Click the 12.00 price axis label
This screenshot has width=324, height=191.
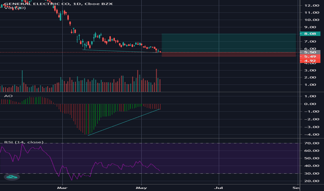(x=311, y=5)
